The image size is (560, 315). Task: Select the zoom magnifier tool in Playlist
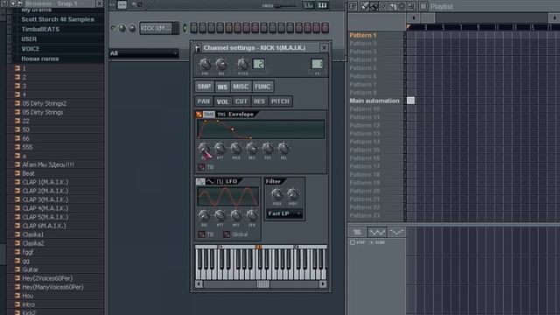point(411,6)
